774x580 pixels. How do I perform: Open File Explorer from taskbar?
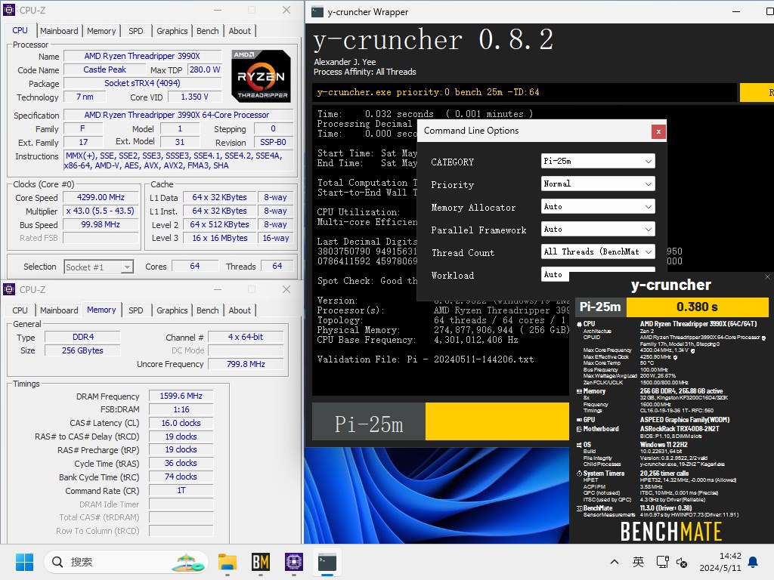228,562
